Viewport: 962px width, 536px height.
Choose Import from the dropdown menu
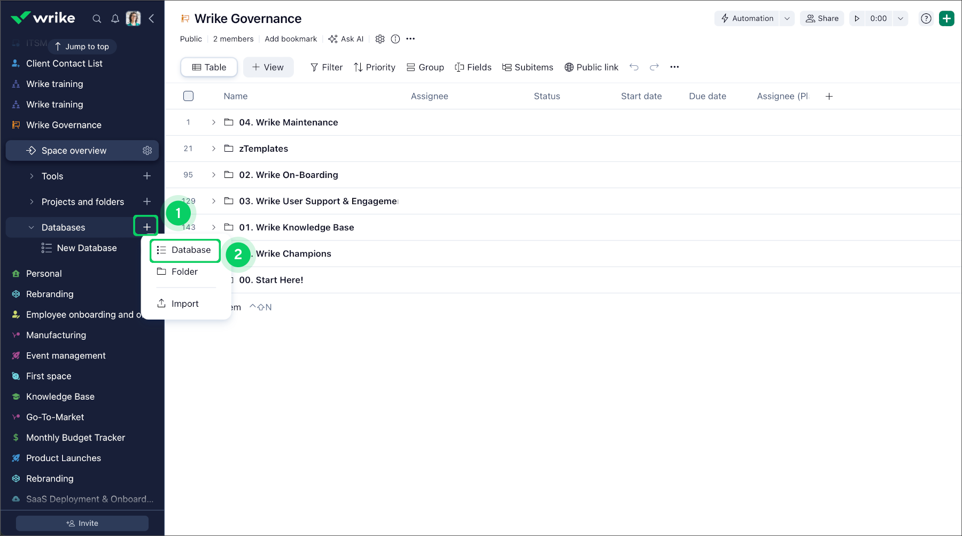click(184, 303)
